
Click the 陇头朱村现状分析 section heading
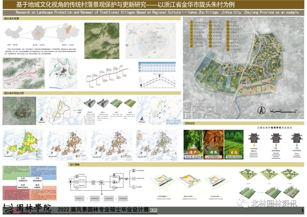point(14,93)
